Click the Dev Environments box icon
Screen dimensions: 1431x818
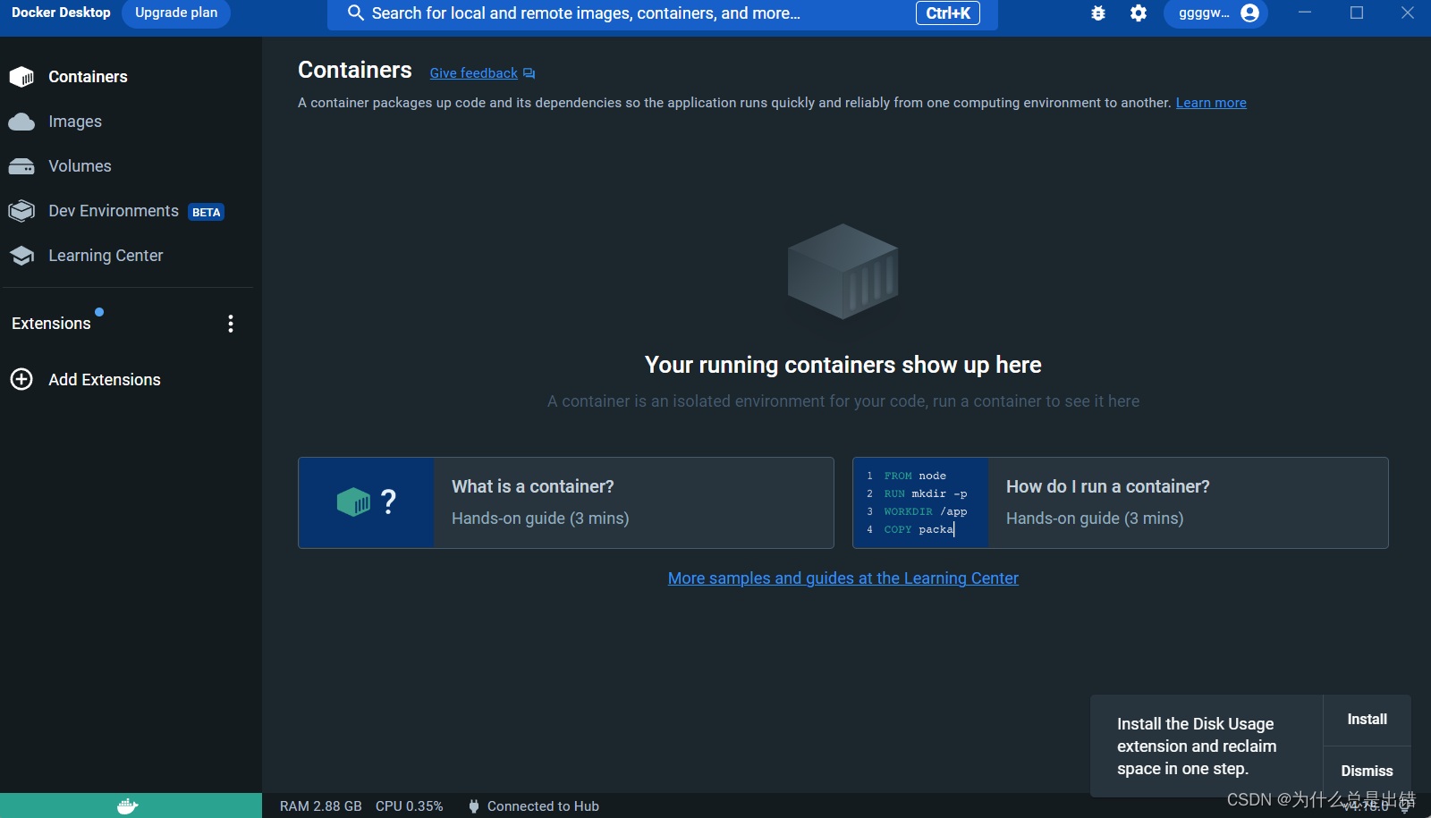tap(21, 211)
